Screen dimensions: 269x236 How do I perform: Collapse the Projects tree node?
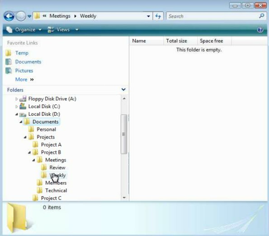[25, 137]
